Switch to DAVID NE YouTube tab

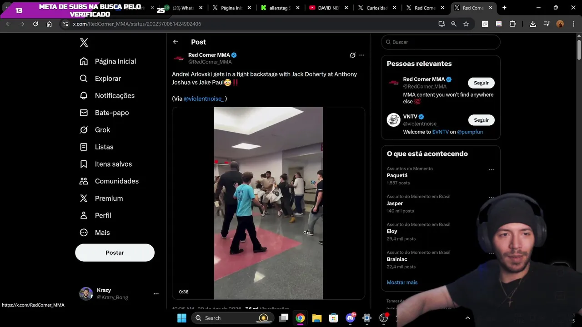pyautogui.click(x=328, y=8)
